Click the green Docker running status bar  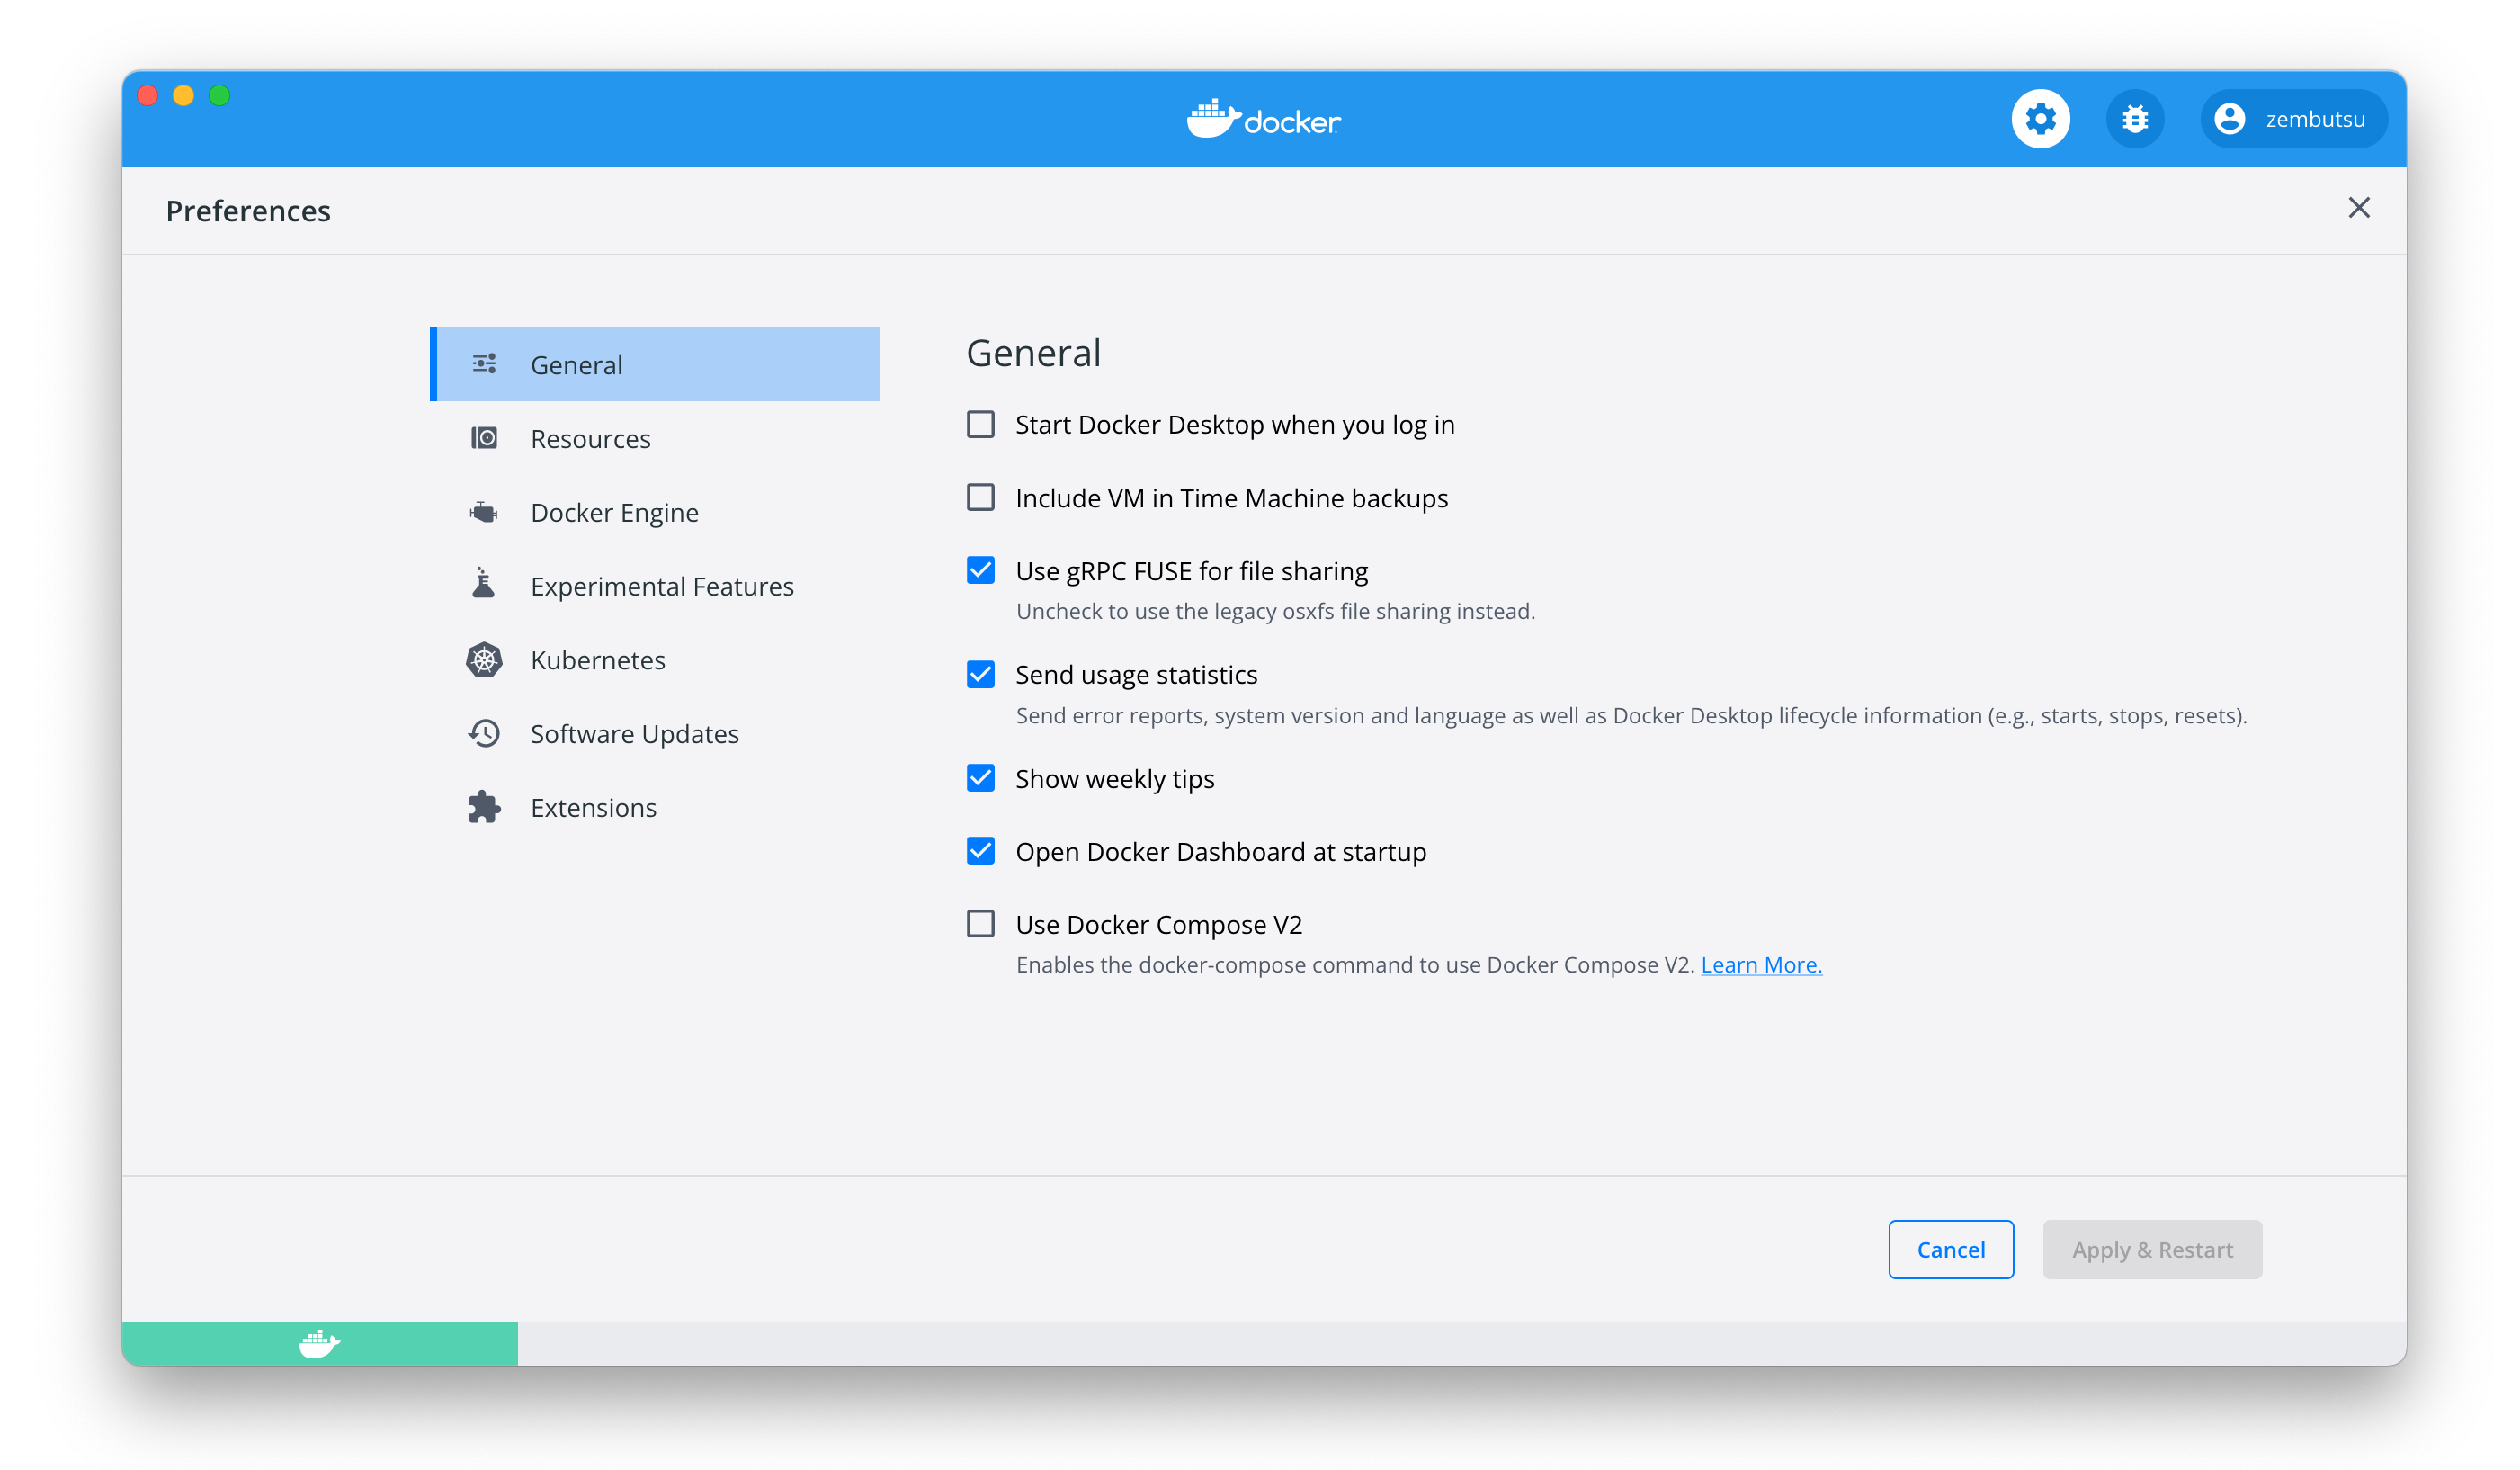[319, 1344]
